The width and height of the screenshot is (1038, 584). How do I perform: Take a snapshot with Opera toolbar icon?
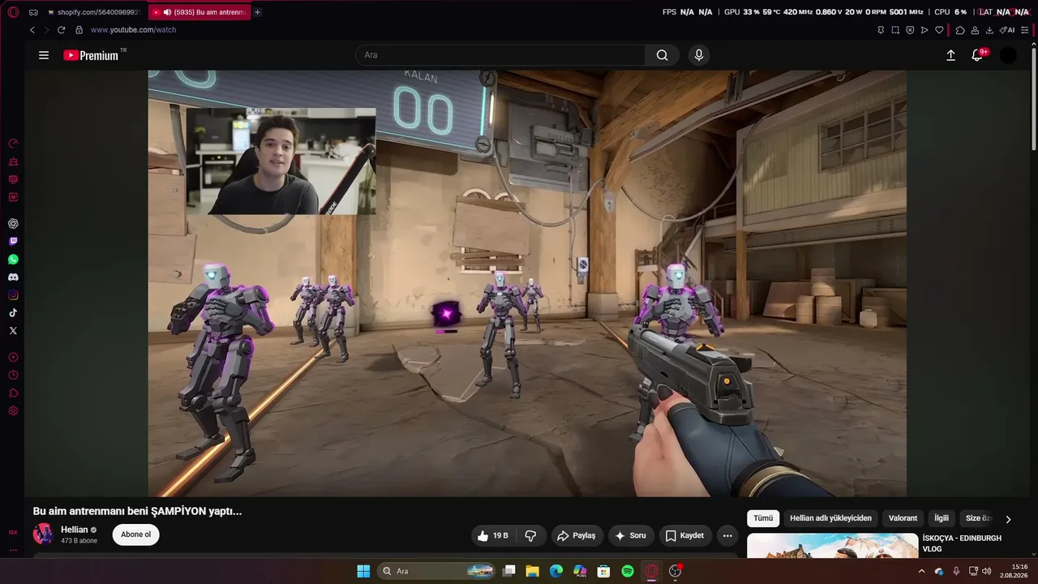pos(895,30)
